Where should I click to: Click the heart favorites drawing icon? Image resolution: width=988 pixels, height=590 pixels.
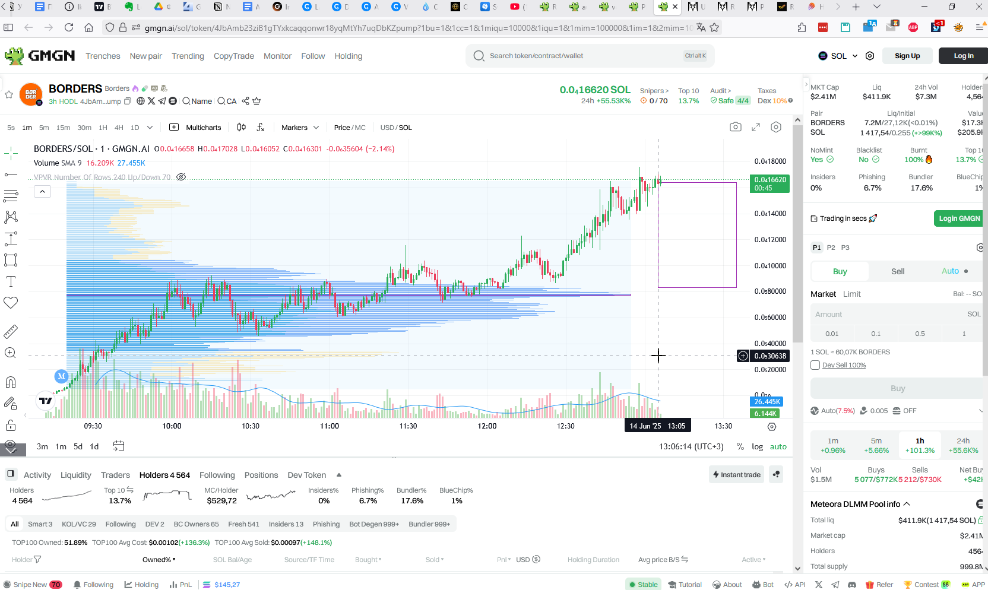[x=11, y=303]
